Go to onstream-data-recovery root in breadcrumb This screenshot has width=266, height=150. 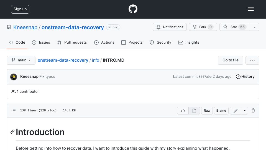coord(63,60)
